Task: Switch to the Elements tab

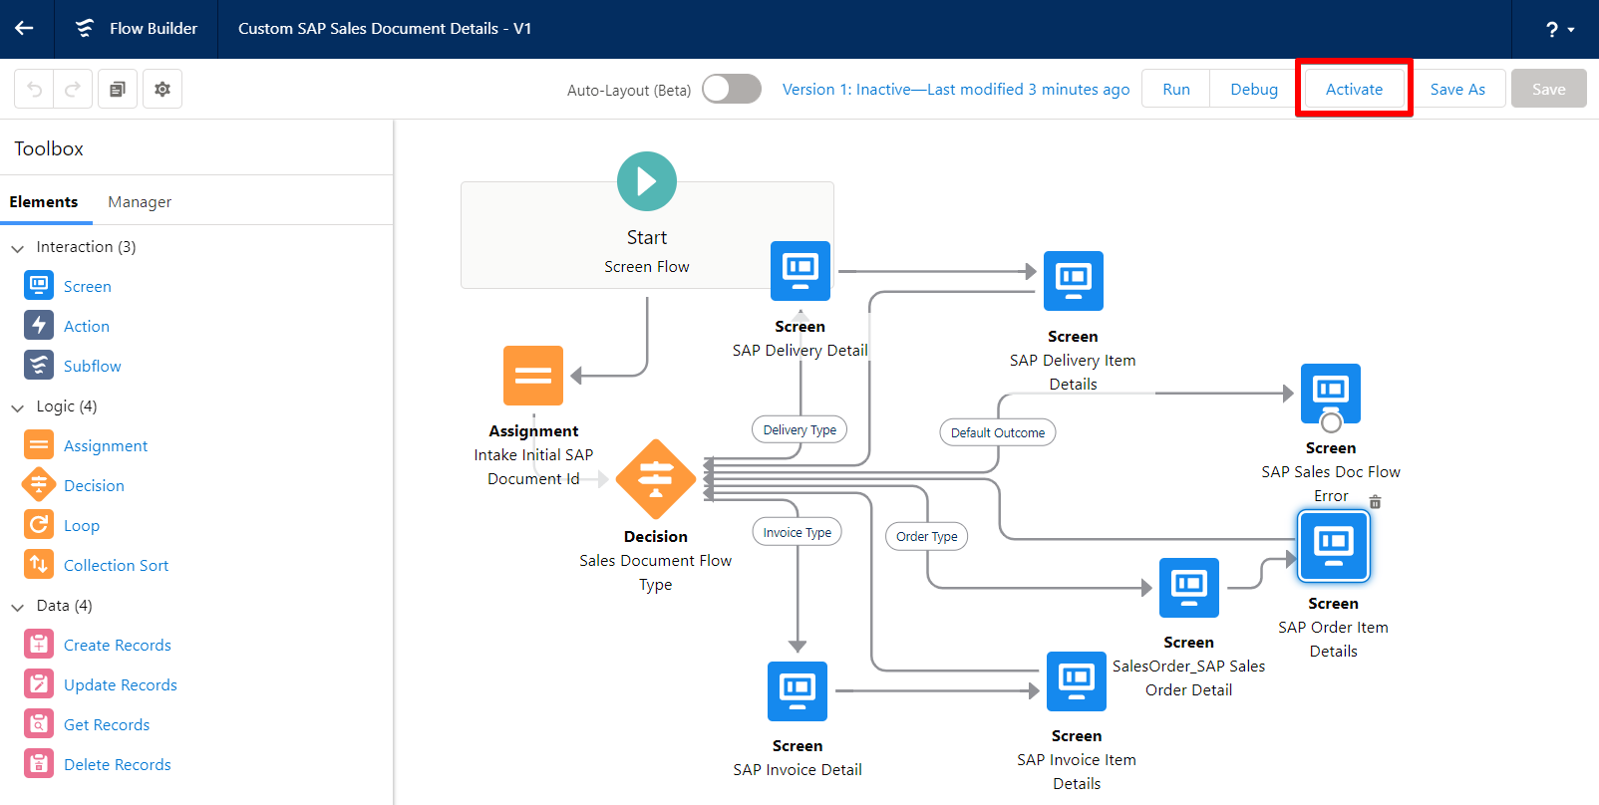Action: pyautogui.click(x=44, y=201)
